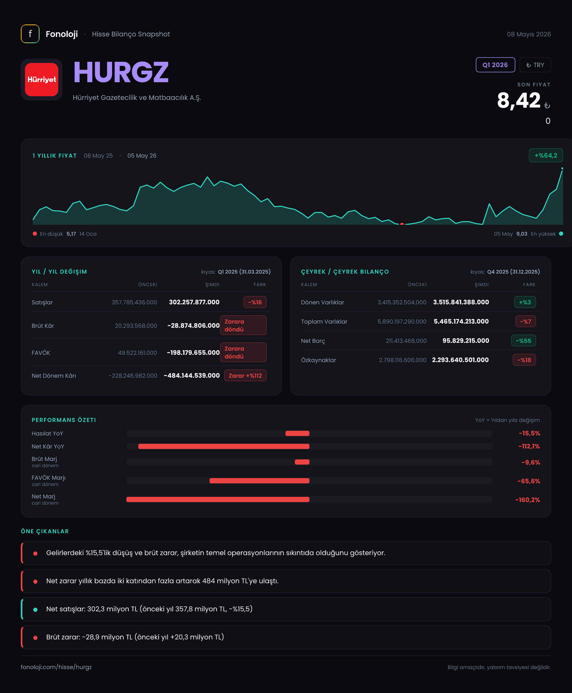Click the -%55 Net Borç badge

point(523,341)
